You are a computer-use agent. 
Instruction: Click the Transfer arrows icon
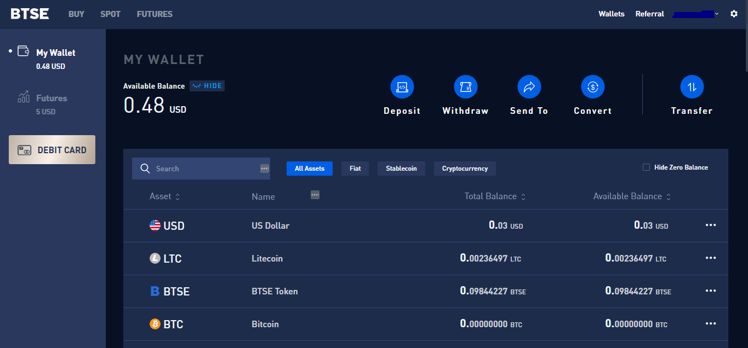692,87
